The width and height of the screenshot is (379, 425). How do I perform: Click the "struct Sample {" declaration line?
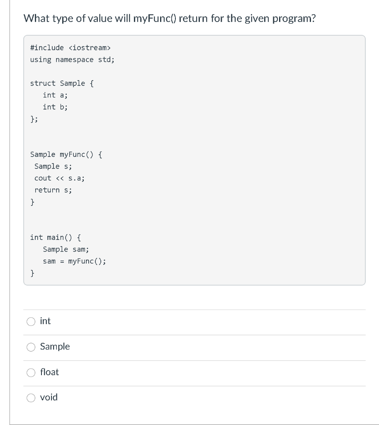click(62, 83)
